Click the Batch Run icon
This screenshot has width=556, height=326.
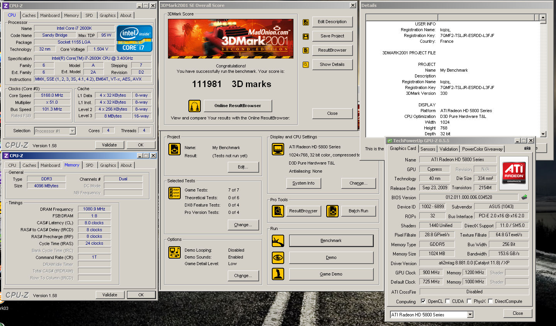[332, 211]
